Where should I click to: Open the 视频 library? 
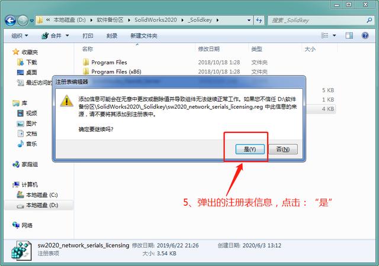[31, 113]
